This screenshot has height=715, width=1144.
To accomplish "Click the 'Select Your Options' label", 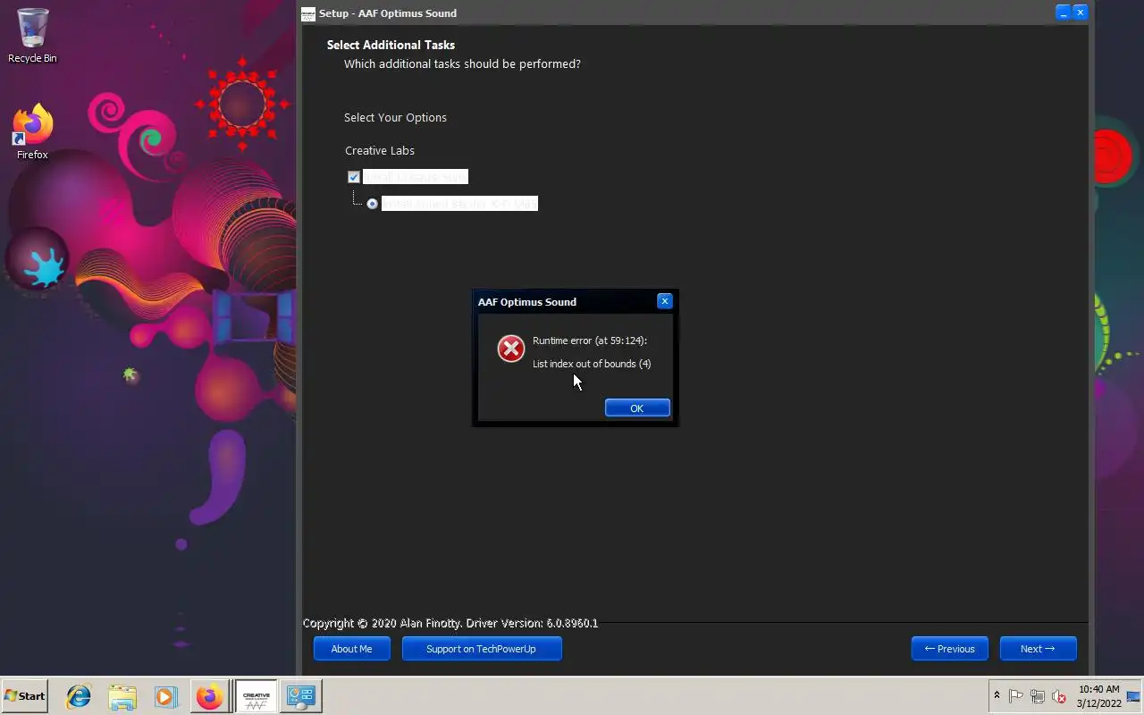I will (x=395, y=117).
